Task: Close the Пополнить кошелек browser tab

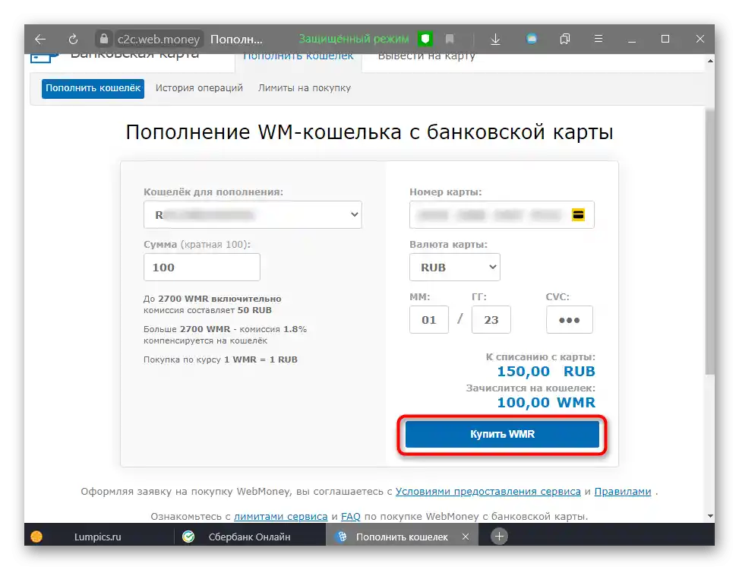Action: tap(465, 537)
